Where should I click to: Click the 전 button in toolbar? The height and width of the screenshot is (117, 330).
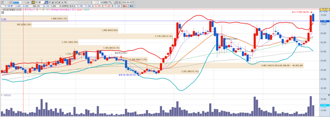click(11, 2)
